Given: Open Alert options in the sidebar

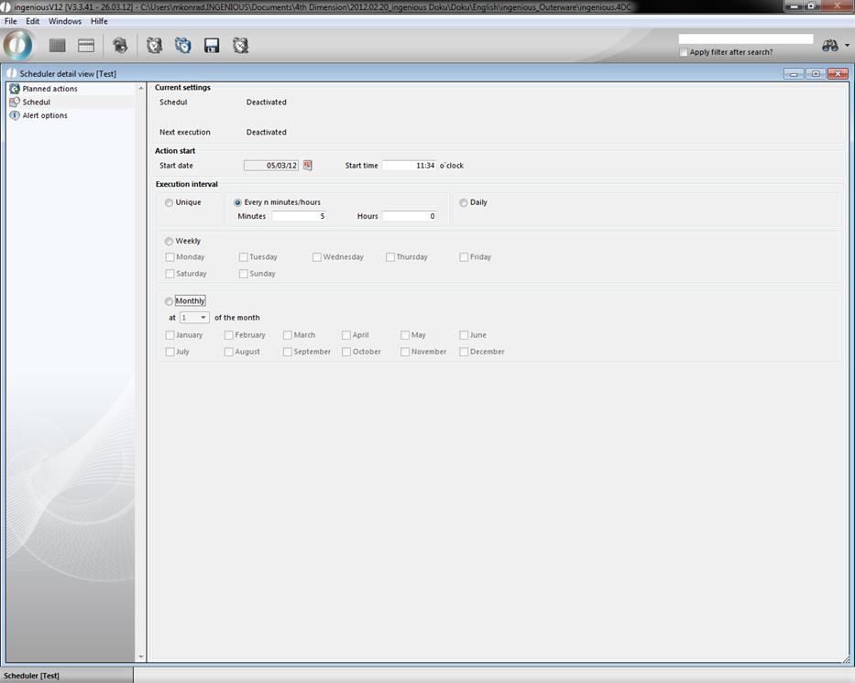Looking at the screenshot, I should point(44,115).
